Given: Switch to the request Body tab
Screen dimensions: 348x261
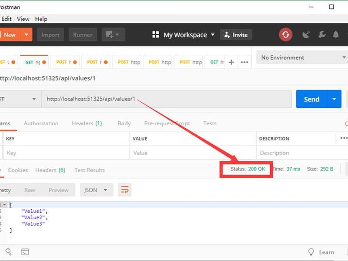Looking at the screenshot, I should pos(124,124).
